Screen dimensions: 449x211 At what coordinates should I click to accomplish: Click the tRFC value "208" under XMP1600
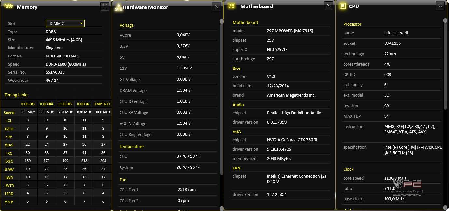coord(103,161)
